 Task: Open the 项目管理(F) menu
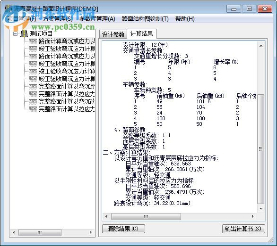pos(22,19)
